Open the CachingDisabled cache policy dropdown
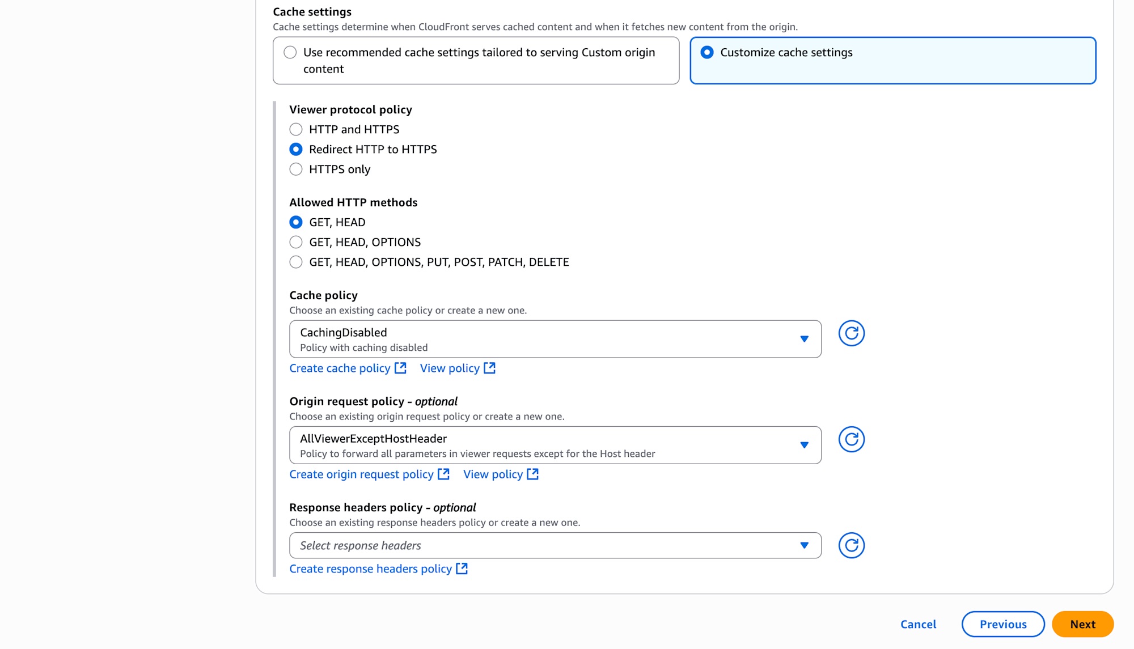The image size is (1134, 649). pos(555,339)
